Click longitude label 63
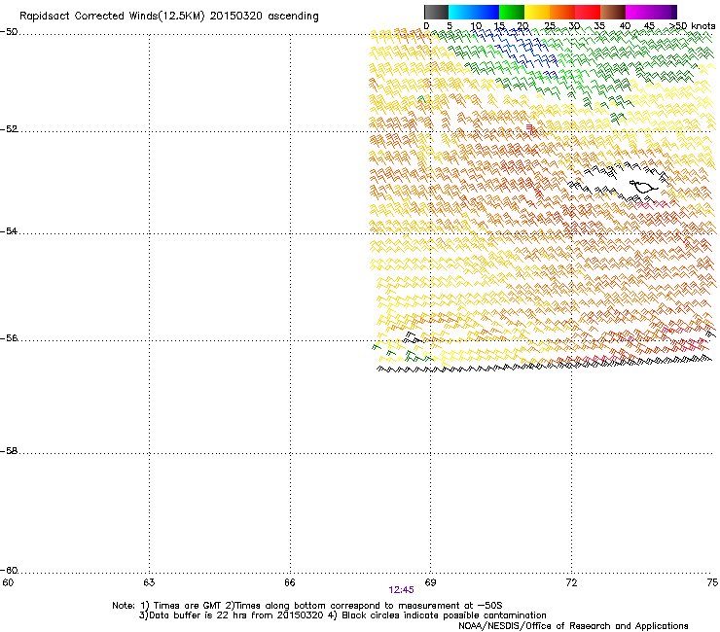Image resolution: width=720 pixels, height=632 pixels. coord(149,582)
